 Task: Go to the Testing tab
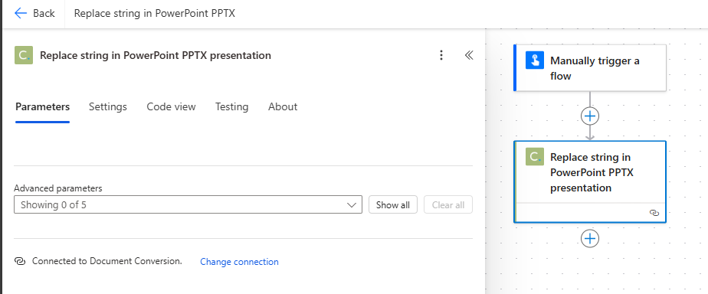point(231,107)
